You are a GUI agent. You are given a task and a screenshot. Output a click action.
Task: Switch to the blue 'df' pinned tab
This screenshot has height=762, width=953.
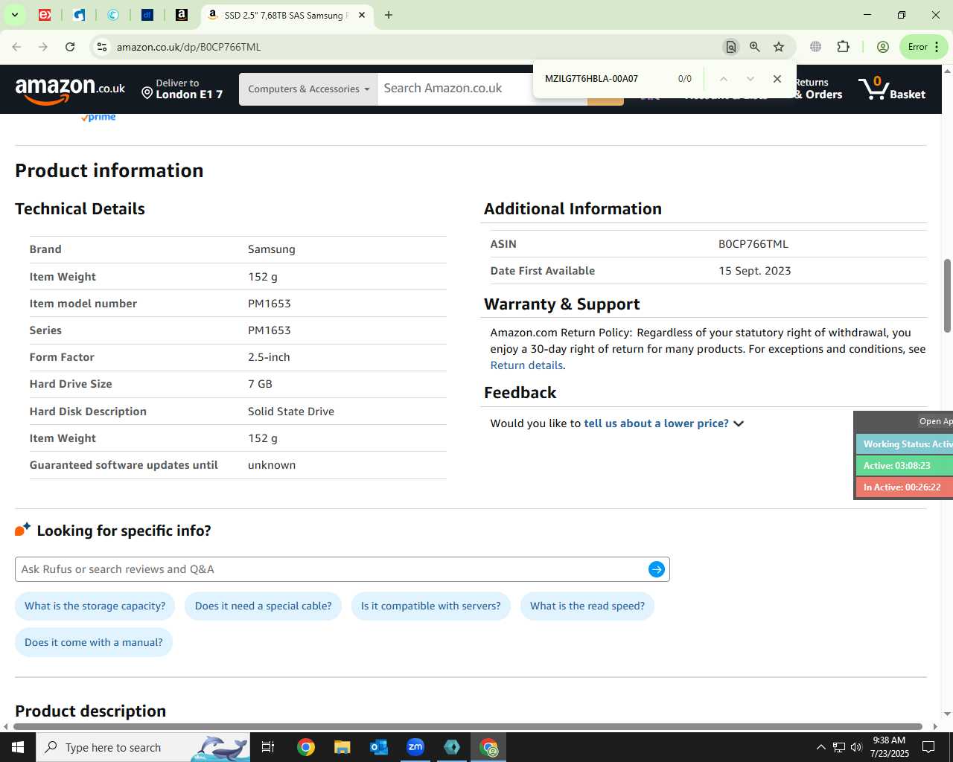click(147, 15)
